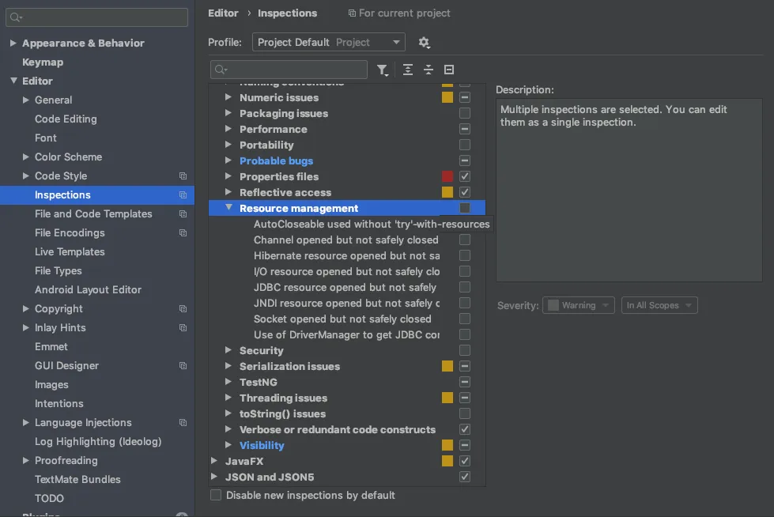774x517 pixels.
Task: Select the Probable bugs category
Action: pos(276,161)
